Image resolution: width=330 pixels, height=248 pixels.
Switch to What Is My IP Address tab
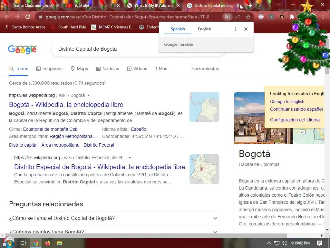click(x=154, y=5)
